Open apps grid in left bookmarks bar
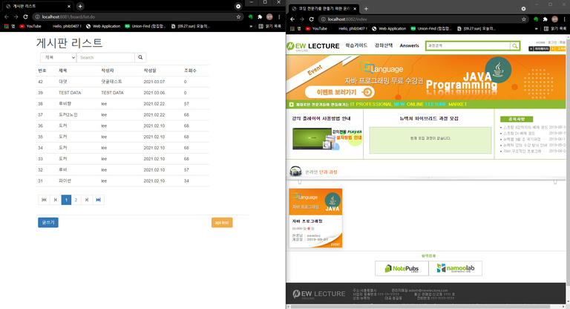The height and width of the screenshot is (309, 570). pos(6,26)
